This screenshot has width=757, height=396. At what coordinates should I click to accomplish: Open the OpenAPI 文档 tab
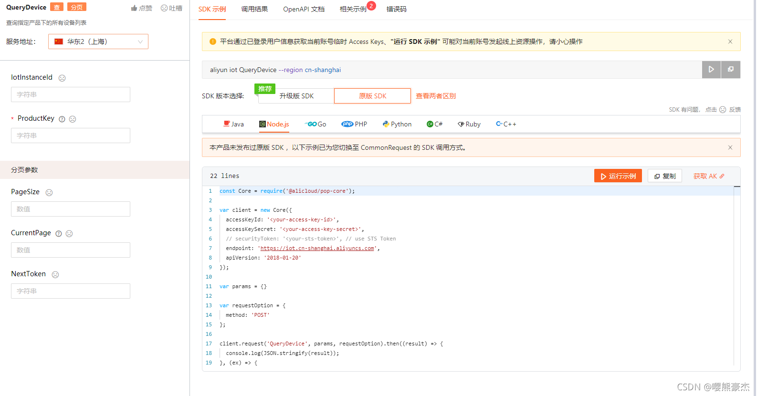point(304,9)
